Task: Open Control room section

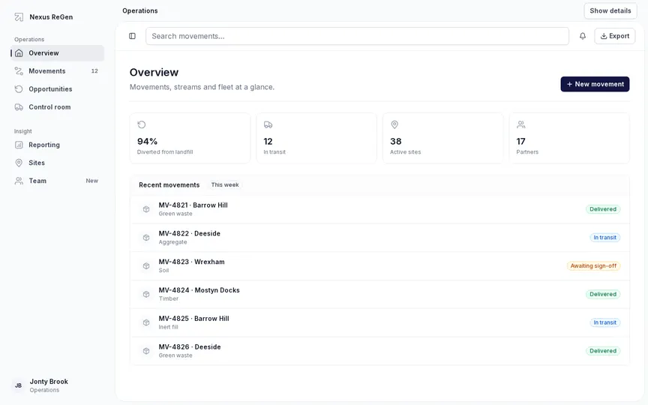Action: pyautogui.click(x=58, y=107)
